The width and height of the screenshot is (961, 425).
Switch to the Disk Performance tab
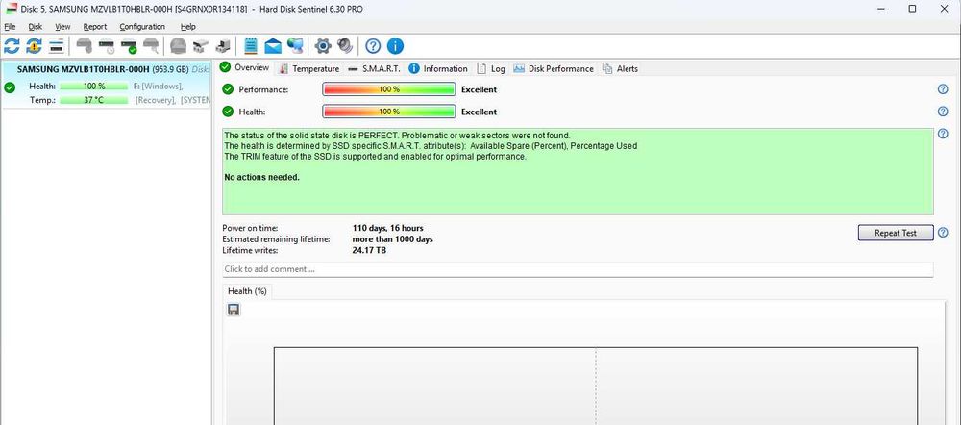[x=554, y=68]
